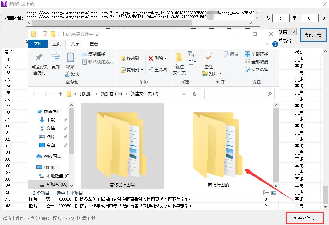Click the 立即下载 download button
This screenshot has width=329, height=225.
[313, 35]
